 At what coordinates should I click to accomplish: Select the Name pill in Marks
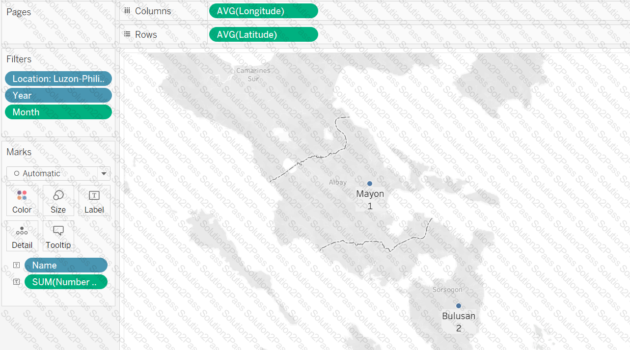(66, 265)
